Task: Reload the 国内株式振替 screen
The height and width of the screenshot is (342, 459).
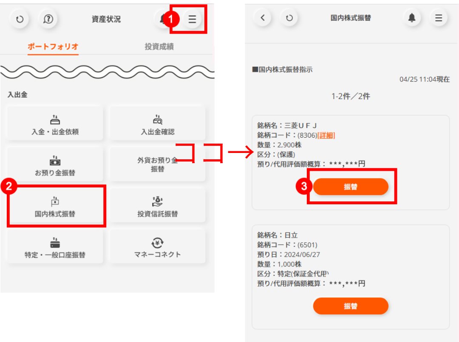Action: pyautogui.click(x=289, y=18)
